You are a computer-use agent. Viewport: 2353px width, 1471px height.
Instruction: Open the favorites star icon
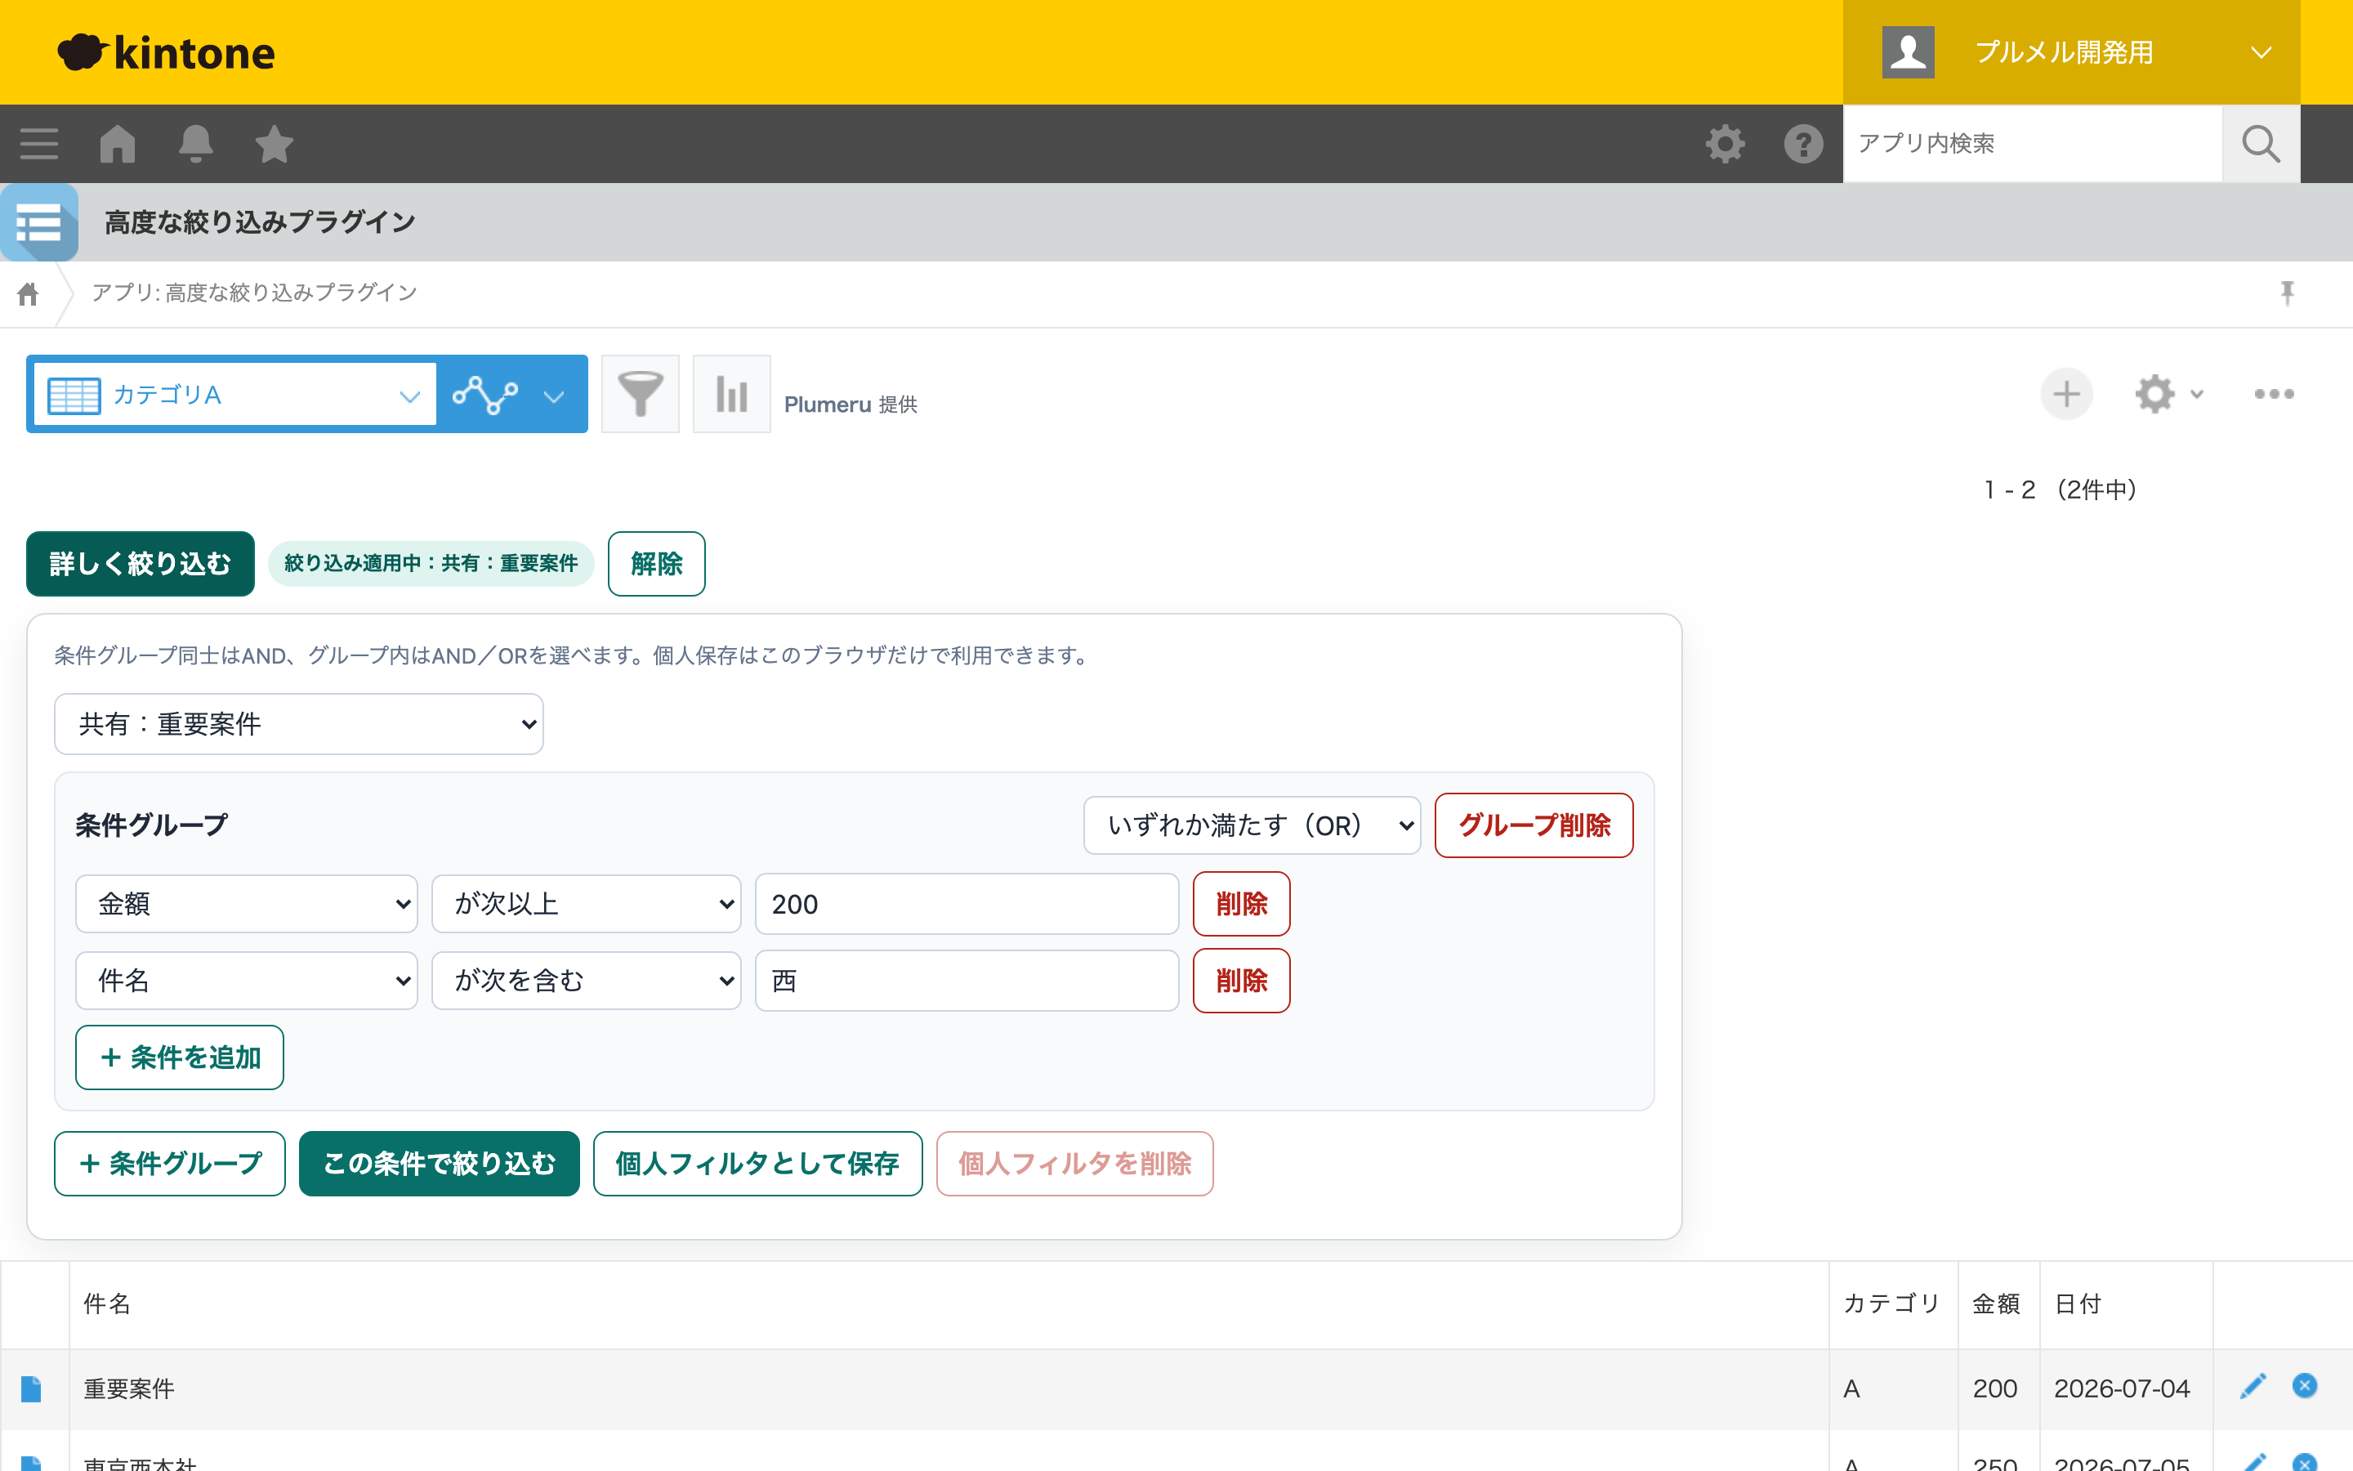[x=275, y=144]
